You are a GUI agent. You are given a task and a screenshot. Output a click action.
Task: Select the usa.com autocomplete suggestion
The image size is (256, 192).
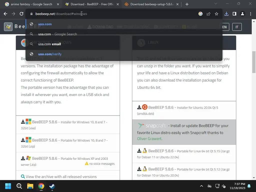124,24
